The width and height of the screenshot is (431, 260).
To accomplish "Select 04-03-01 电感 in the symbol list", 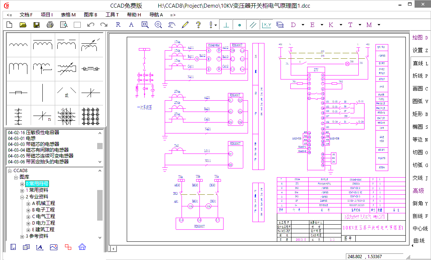I will point(22,138).
